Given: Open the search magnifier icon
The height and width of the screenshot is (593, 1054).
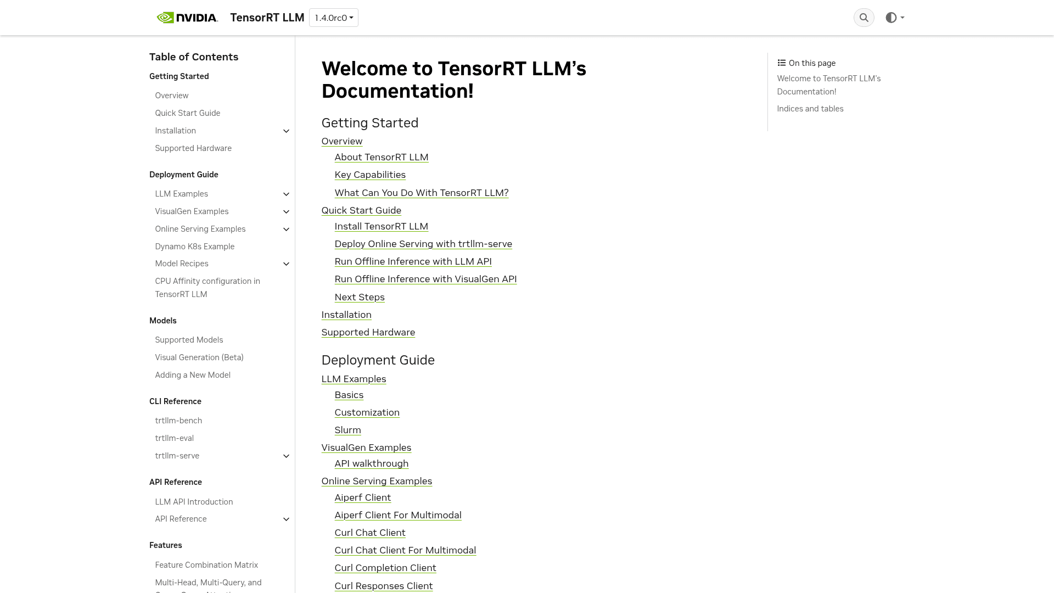Looking at the screenshot, I should point(864,18).
